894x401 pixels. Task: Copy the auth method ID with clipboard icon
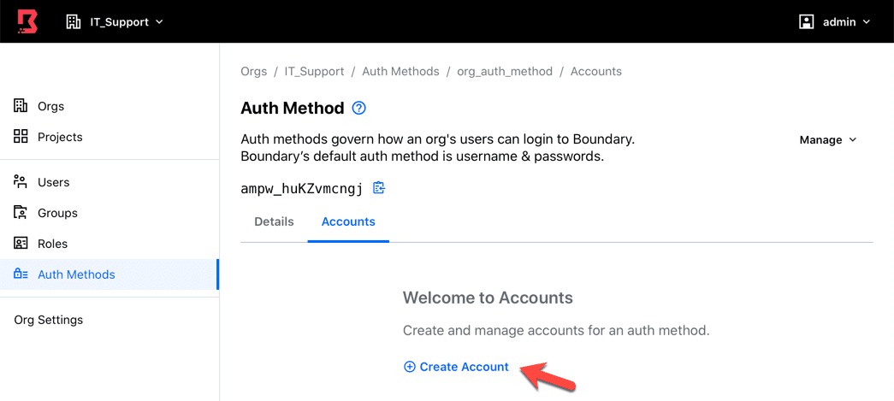click(x=379, y=188)
